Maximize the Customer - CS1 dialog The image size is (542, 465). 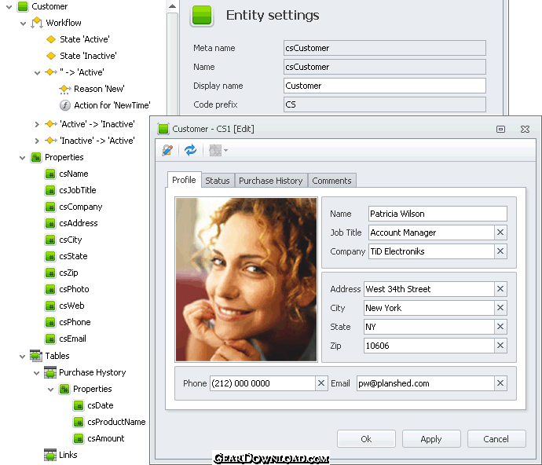point(500,130)
